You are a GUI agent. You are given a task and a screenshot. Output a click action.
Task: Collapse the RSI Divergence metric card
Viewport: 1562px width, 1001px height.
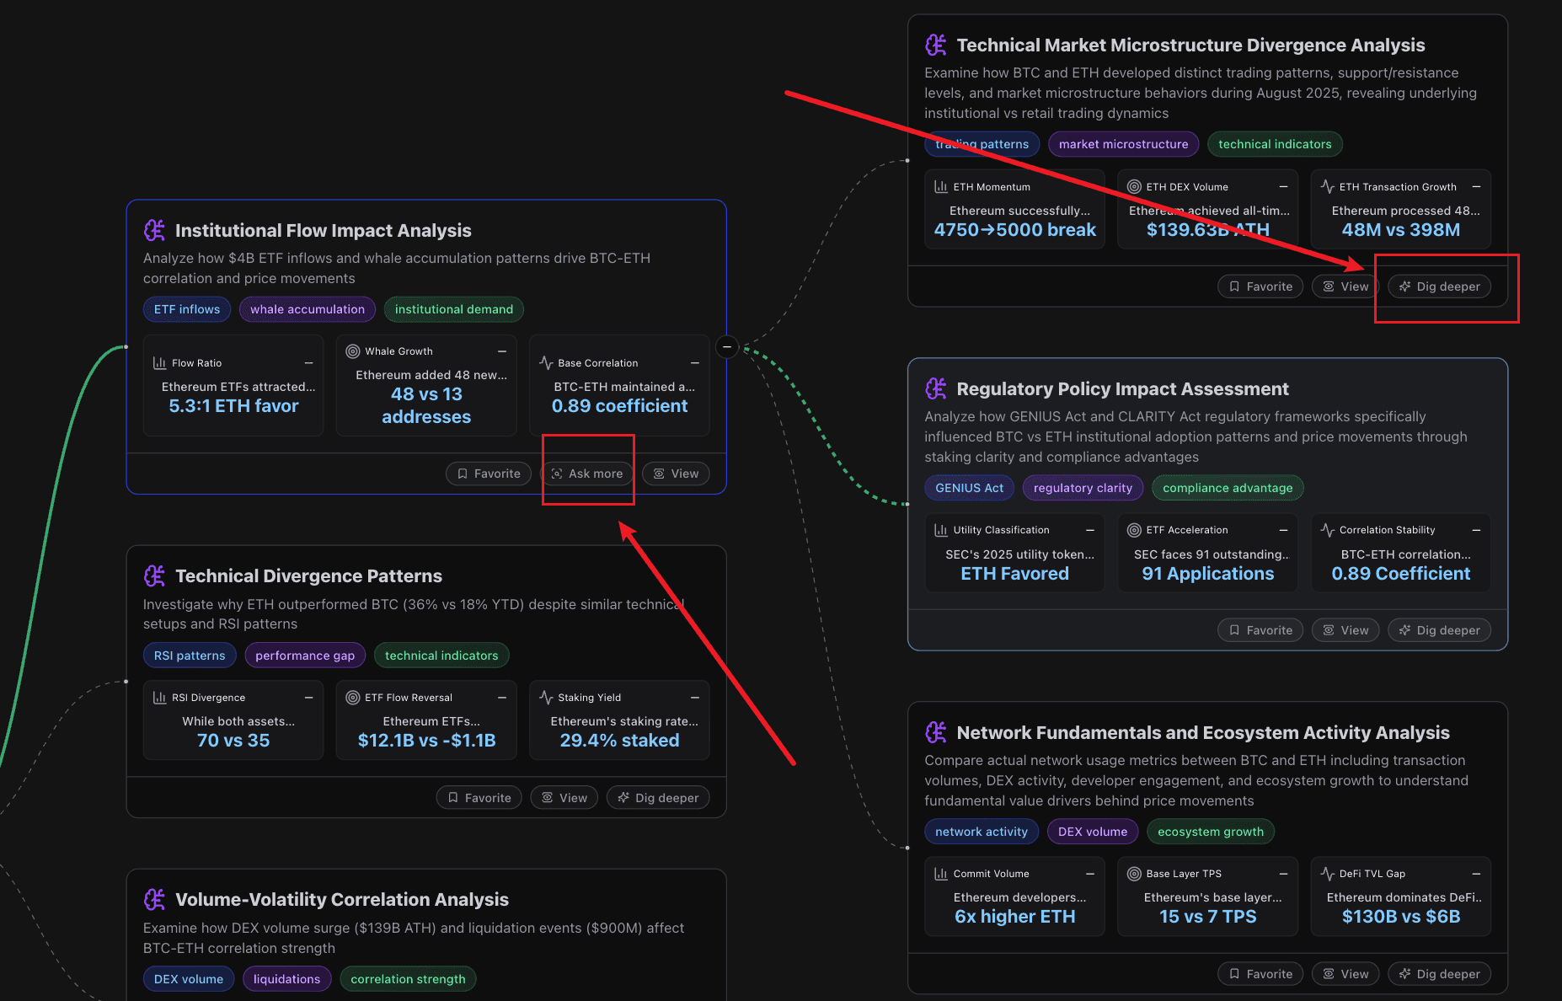pyautogui.click(x=308, y=698)
